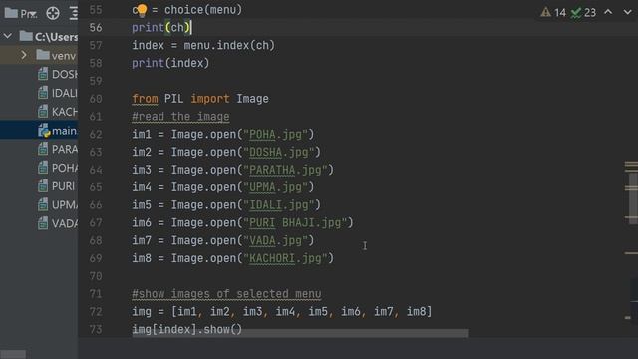
Task: Click "index = menu.index(ch)" code line
Action: (x=203, y=45)
